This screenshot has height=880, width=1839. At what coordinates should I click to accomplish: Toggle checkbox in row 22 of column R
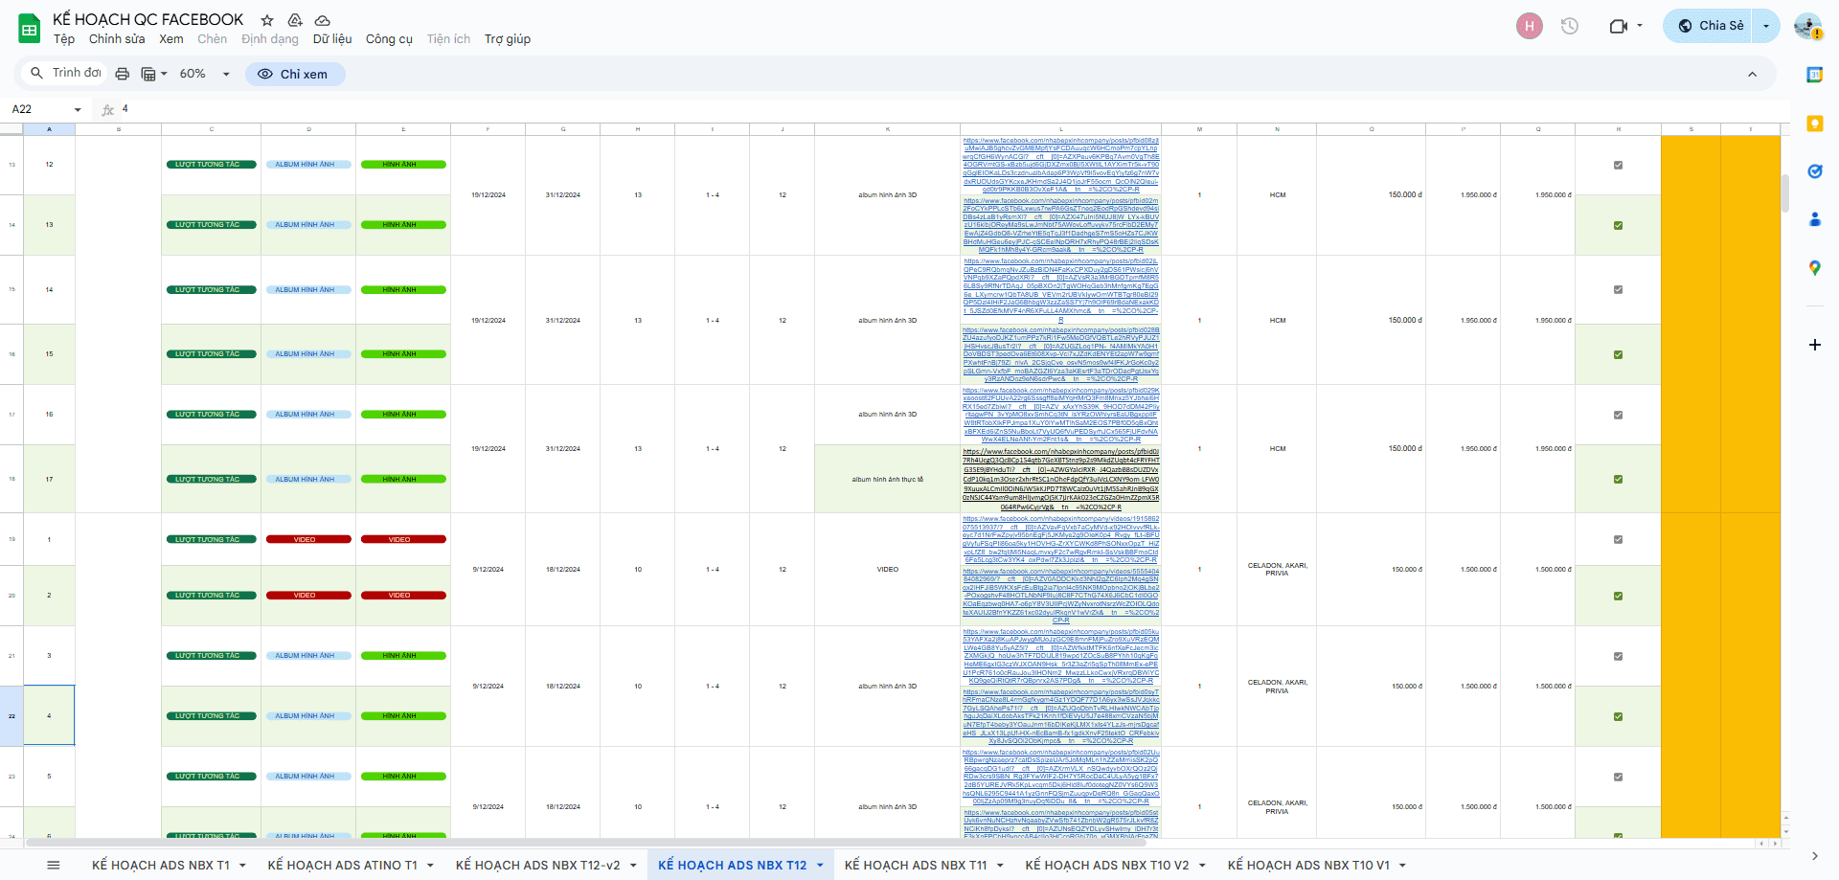(1618, 716)
